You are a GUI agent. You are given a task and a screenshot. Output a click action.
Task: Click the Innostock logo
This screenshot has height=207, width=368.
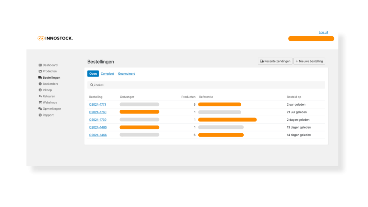(x=55, y=38)
